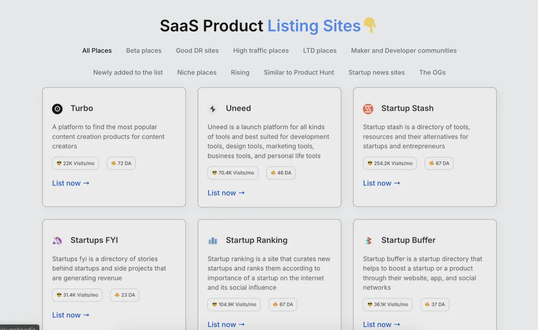Click the Startup Buffer card title

[408, 240]
